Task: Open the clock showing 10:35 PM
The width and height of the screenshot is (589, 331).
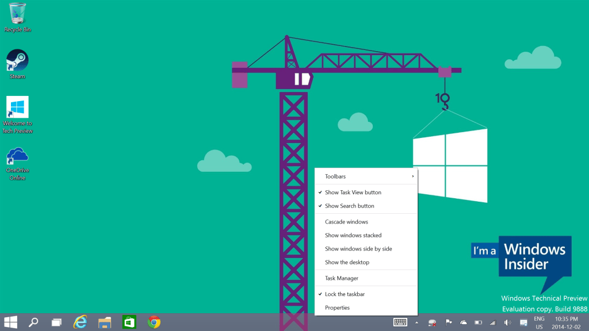Action: [566, 323]
